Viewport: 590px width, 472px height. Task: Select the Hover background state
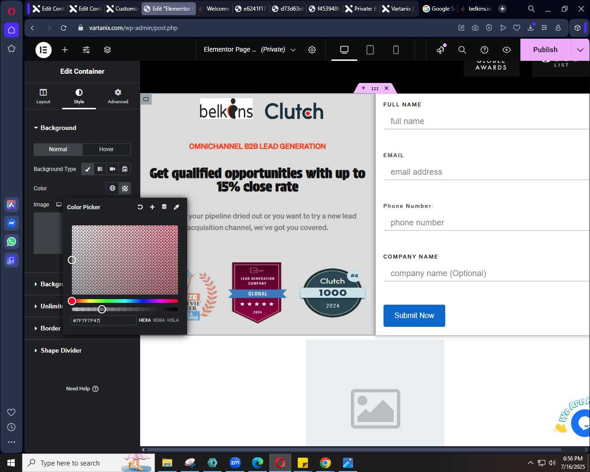pyautogui.click(x=106, y=149)
